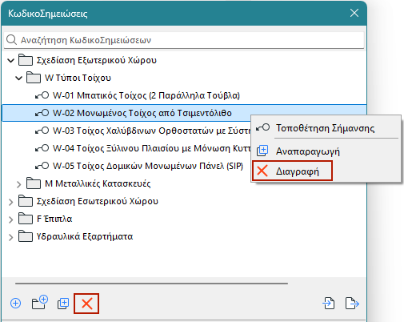Select W-05 Τοίχος Δομικών Μονωμένων Πάνελ
This screenshot has height=322, width=404.
(x=148, y=166)
